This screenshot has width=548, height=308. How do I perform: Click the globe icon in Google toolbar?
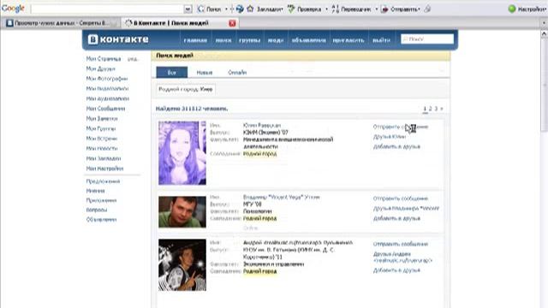pyautogui.click(x=240, y=9)
